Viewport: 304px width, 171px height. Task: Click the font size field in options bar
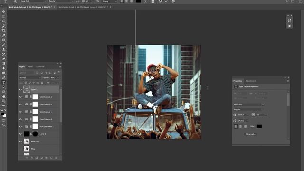coord(85,1)
